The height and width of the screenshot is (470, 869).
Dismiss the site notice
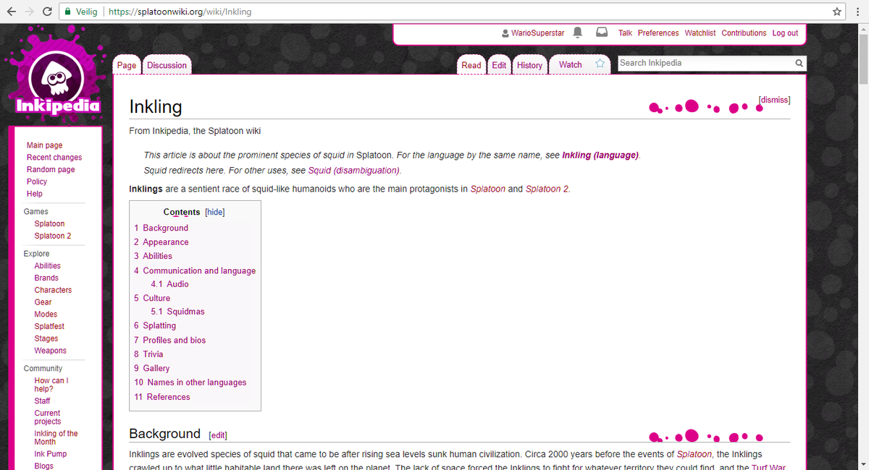click(774, 99)
